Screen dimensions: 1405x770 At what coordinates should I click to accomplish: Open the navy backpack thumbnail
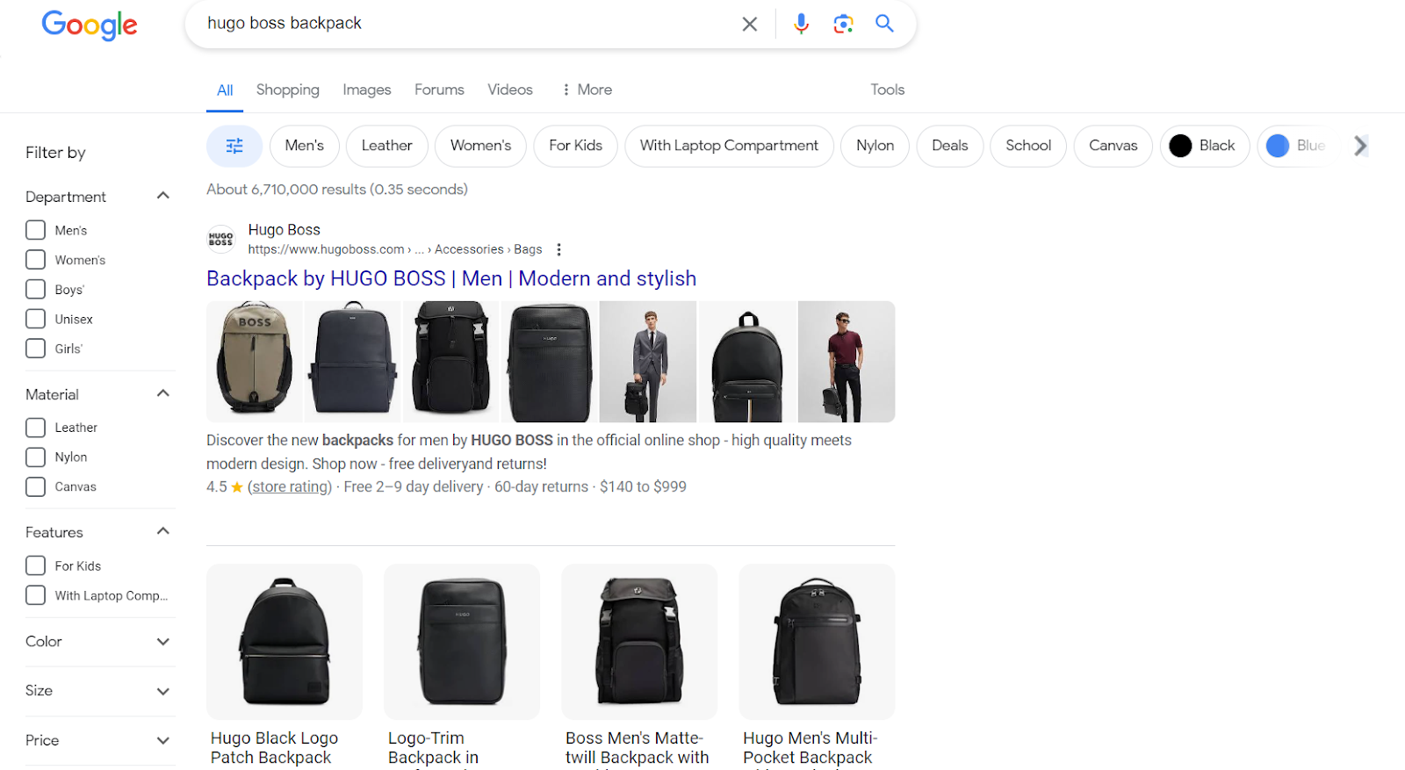(352, 362)
